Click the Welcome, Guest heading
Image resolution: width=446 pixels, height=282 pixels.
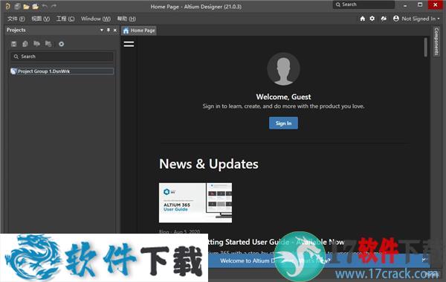click(283, 97)
